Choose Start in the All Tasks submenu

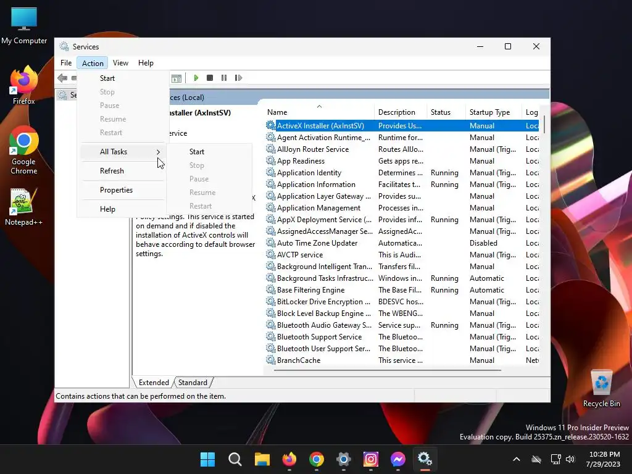(x=210, y=152)
